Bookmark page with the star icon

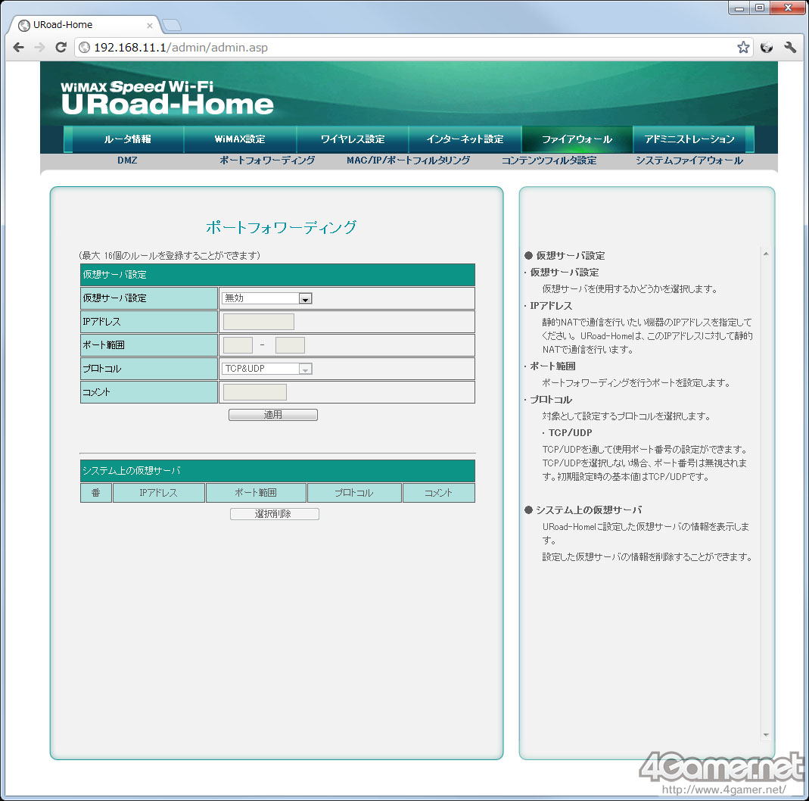743,48
